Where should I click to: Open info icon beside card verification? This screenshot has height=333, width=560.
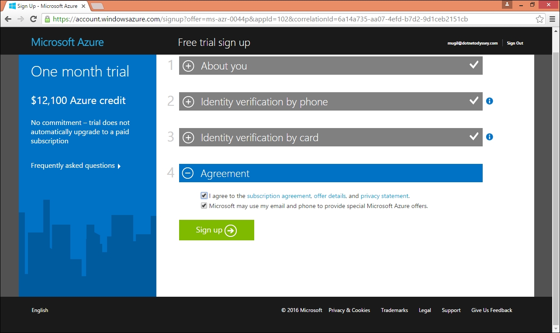(x=489, y=137)
